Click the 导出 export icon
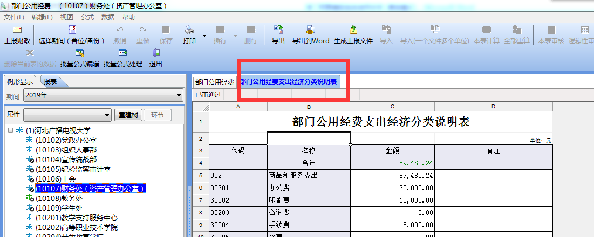 [278, 30]
